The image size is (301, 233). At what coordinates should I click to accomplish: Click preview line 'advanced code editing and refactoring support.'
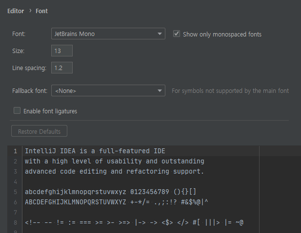tap(115, 171)
